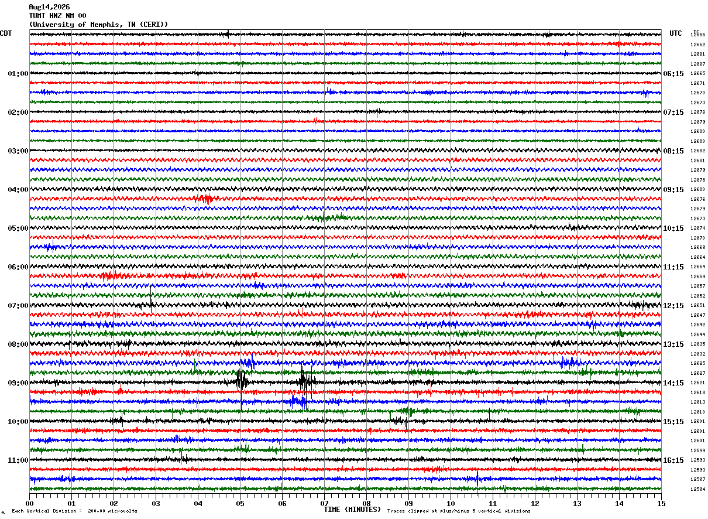Click the DC value 12661
The width and height of the screenshot is (708, 519).
[698, 54]
